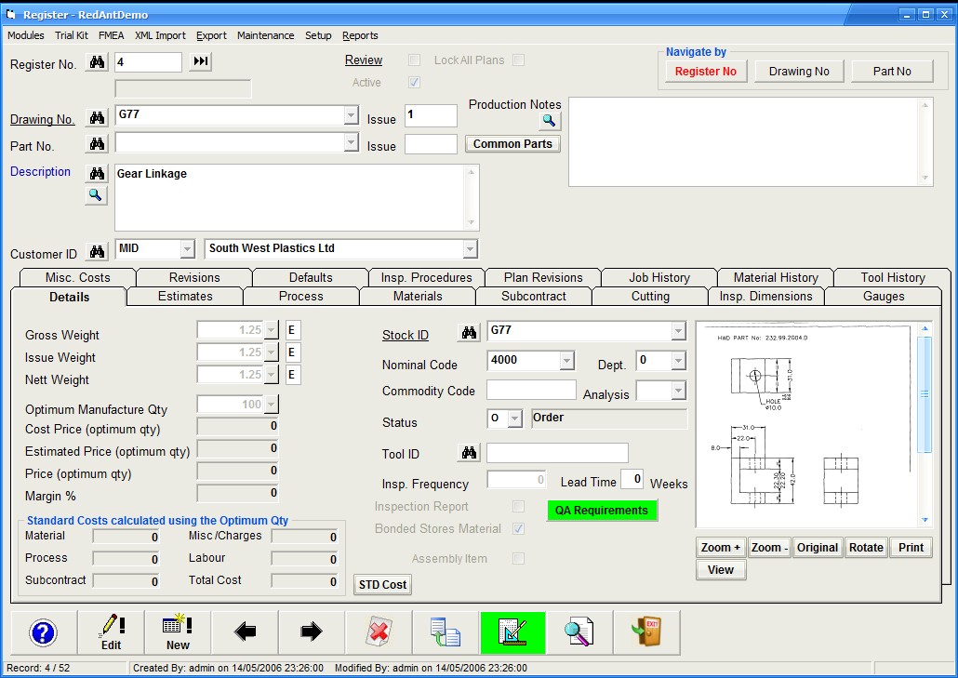Enable the Assembly Item checkbox
The image size is (958, 678).
519,559
